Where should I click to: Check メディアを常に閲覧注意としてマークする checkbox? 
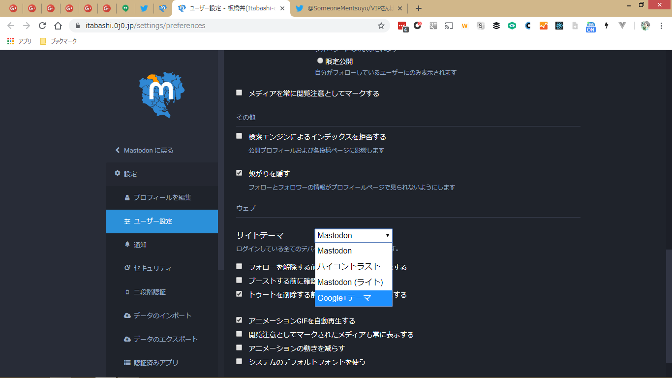[239, 93]
